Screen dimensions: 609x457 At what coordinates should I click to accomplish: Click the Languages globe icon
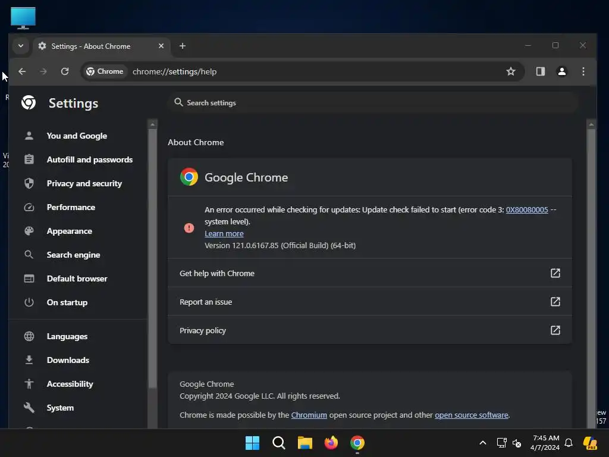(x=29, y=337)
